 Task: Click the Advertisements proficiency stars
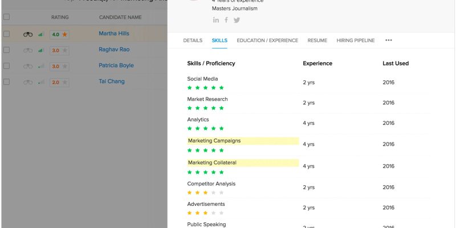(206, 213)
